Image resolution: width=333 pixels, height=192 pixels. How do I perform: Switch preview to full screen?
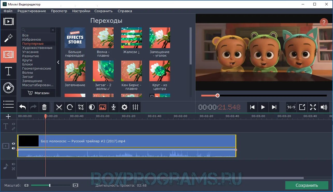tap(313, 107)
